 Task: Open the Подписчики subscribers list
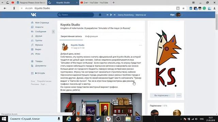[x=158, y=106]
